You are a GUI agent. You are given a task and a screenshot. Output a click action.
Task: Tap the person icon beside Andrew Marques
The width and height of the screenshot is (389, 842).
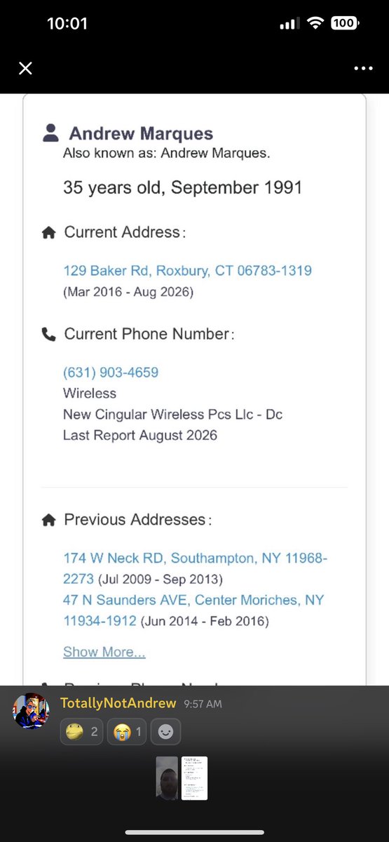[50, 133]
